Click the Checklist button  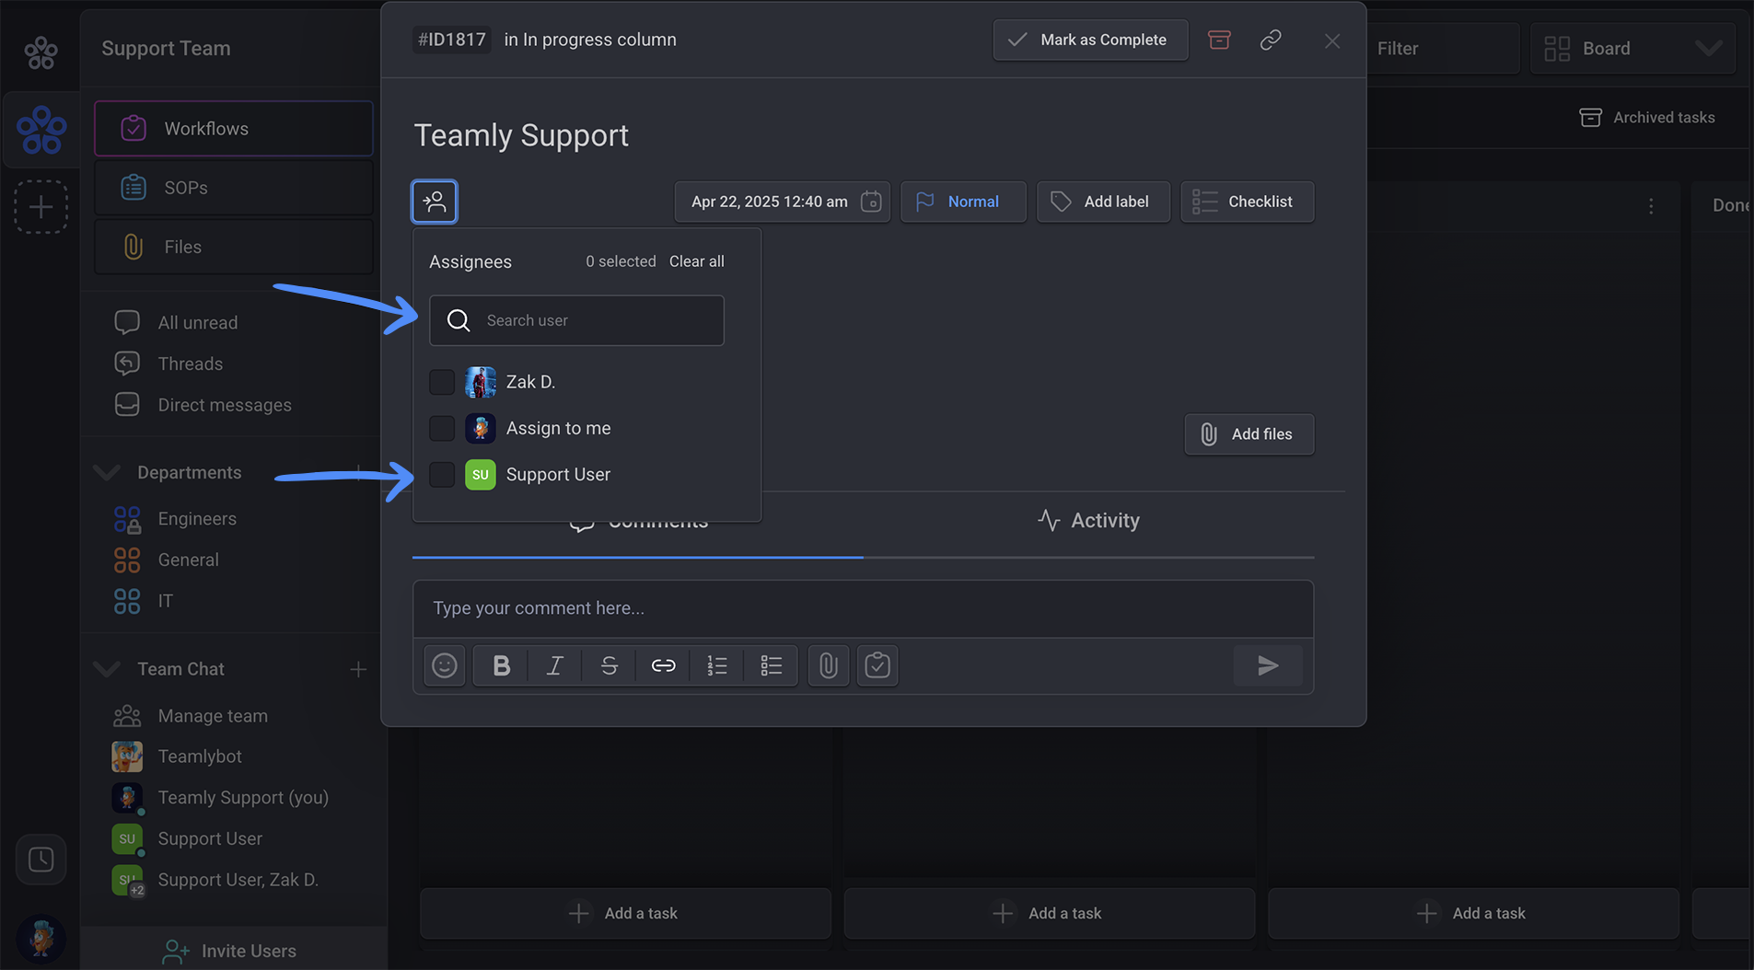pyautogui.click(x=1247, y=202)
